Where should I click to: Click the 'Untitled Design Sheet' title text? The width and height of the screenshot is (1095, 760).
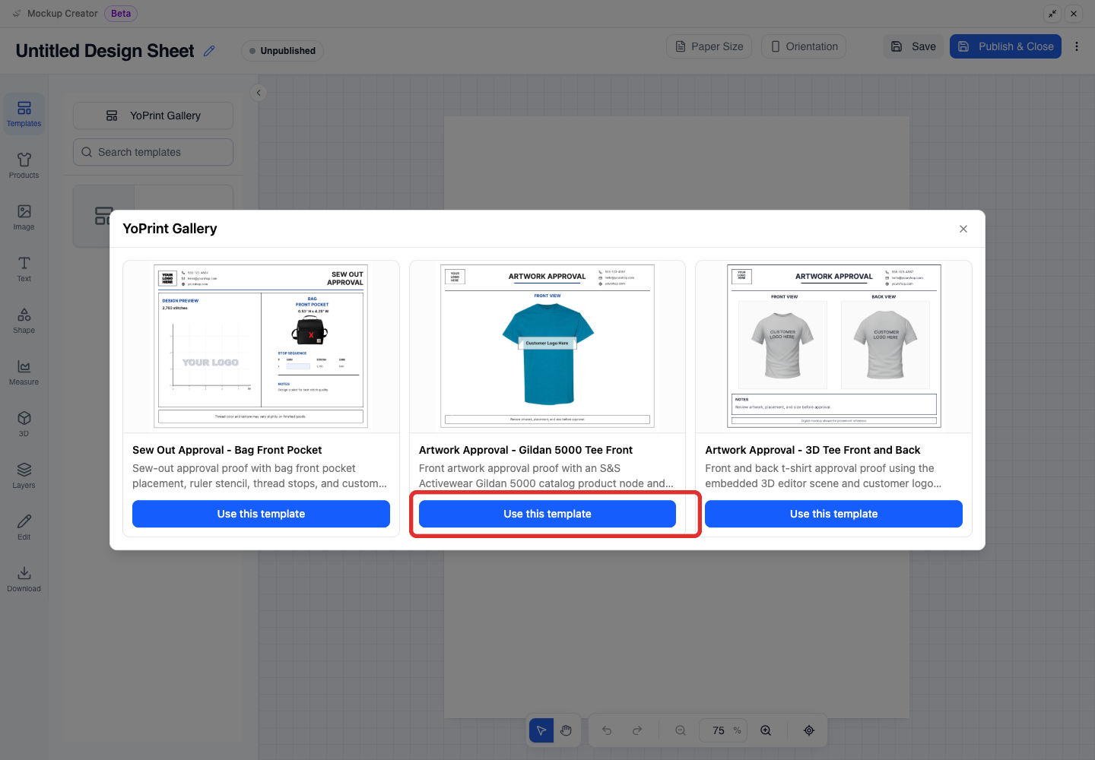(105, 51)
